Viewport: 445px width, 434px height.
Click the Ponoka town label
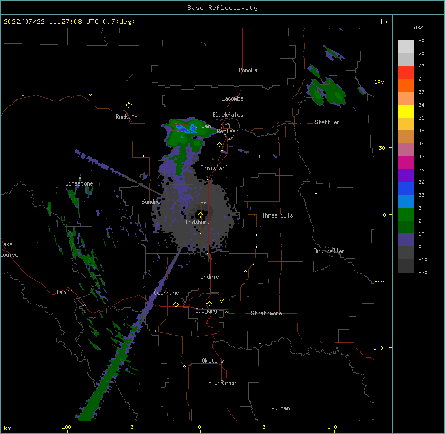(248, 70)
